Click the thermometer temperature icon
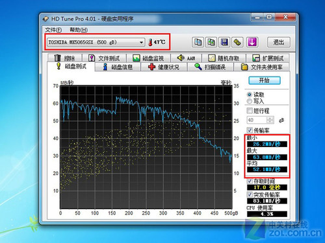Image resolution: width=325 pixels, height=243 pixels. (150, 42)
